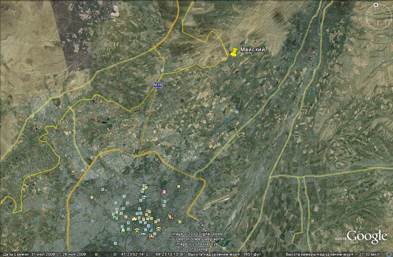This screenshot has height=257, width=393.
Task: Select the M39 highway shield marker
Action: tap(158, 85)
